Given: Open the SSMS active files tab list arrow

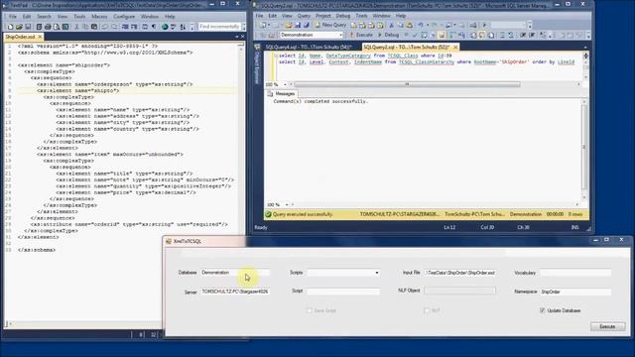Looking at the screenshot, I should [x=585, y=47].
